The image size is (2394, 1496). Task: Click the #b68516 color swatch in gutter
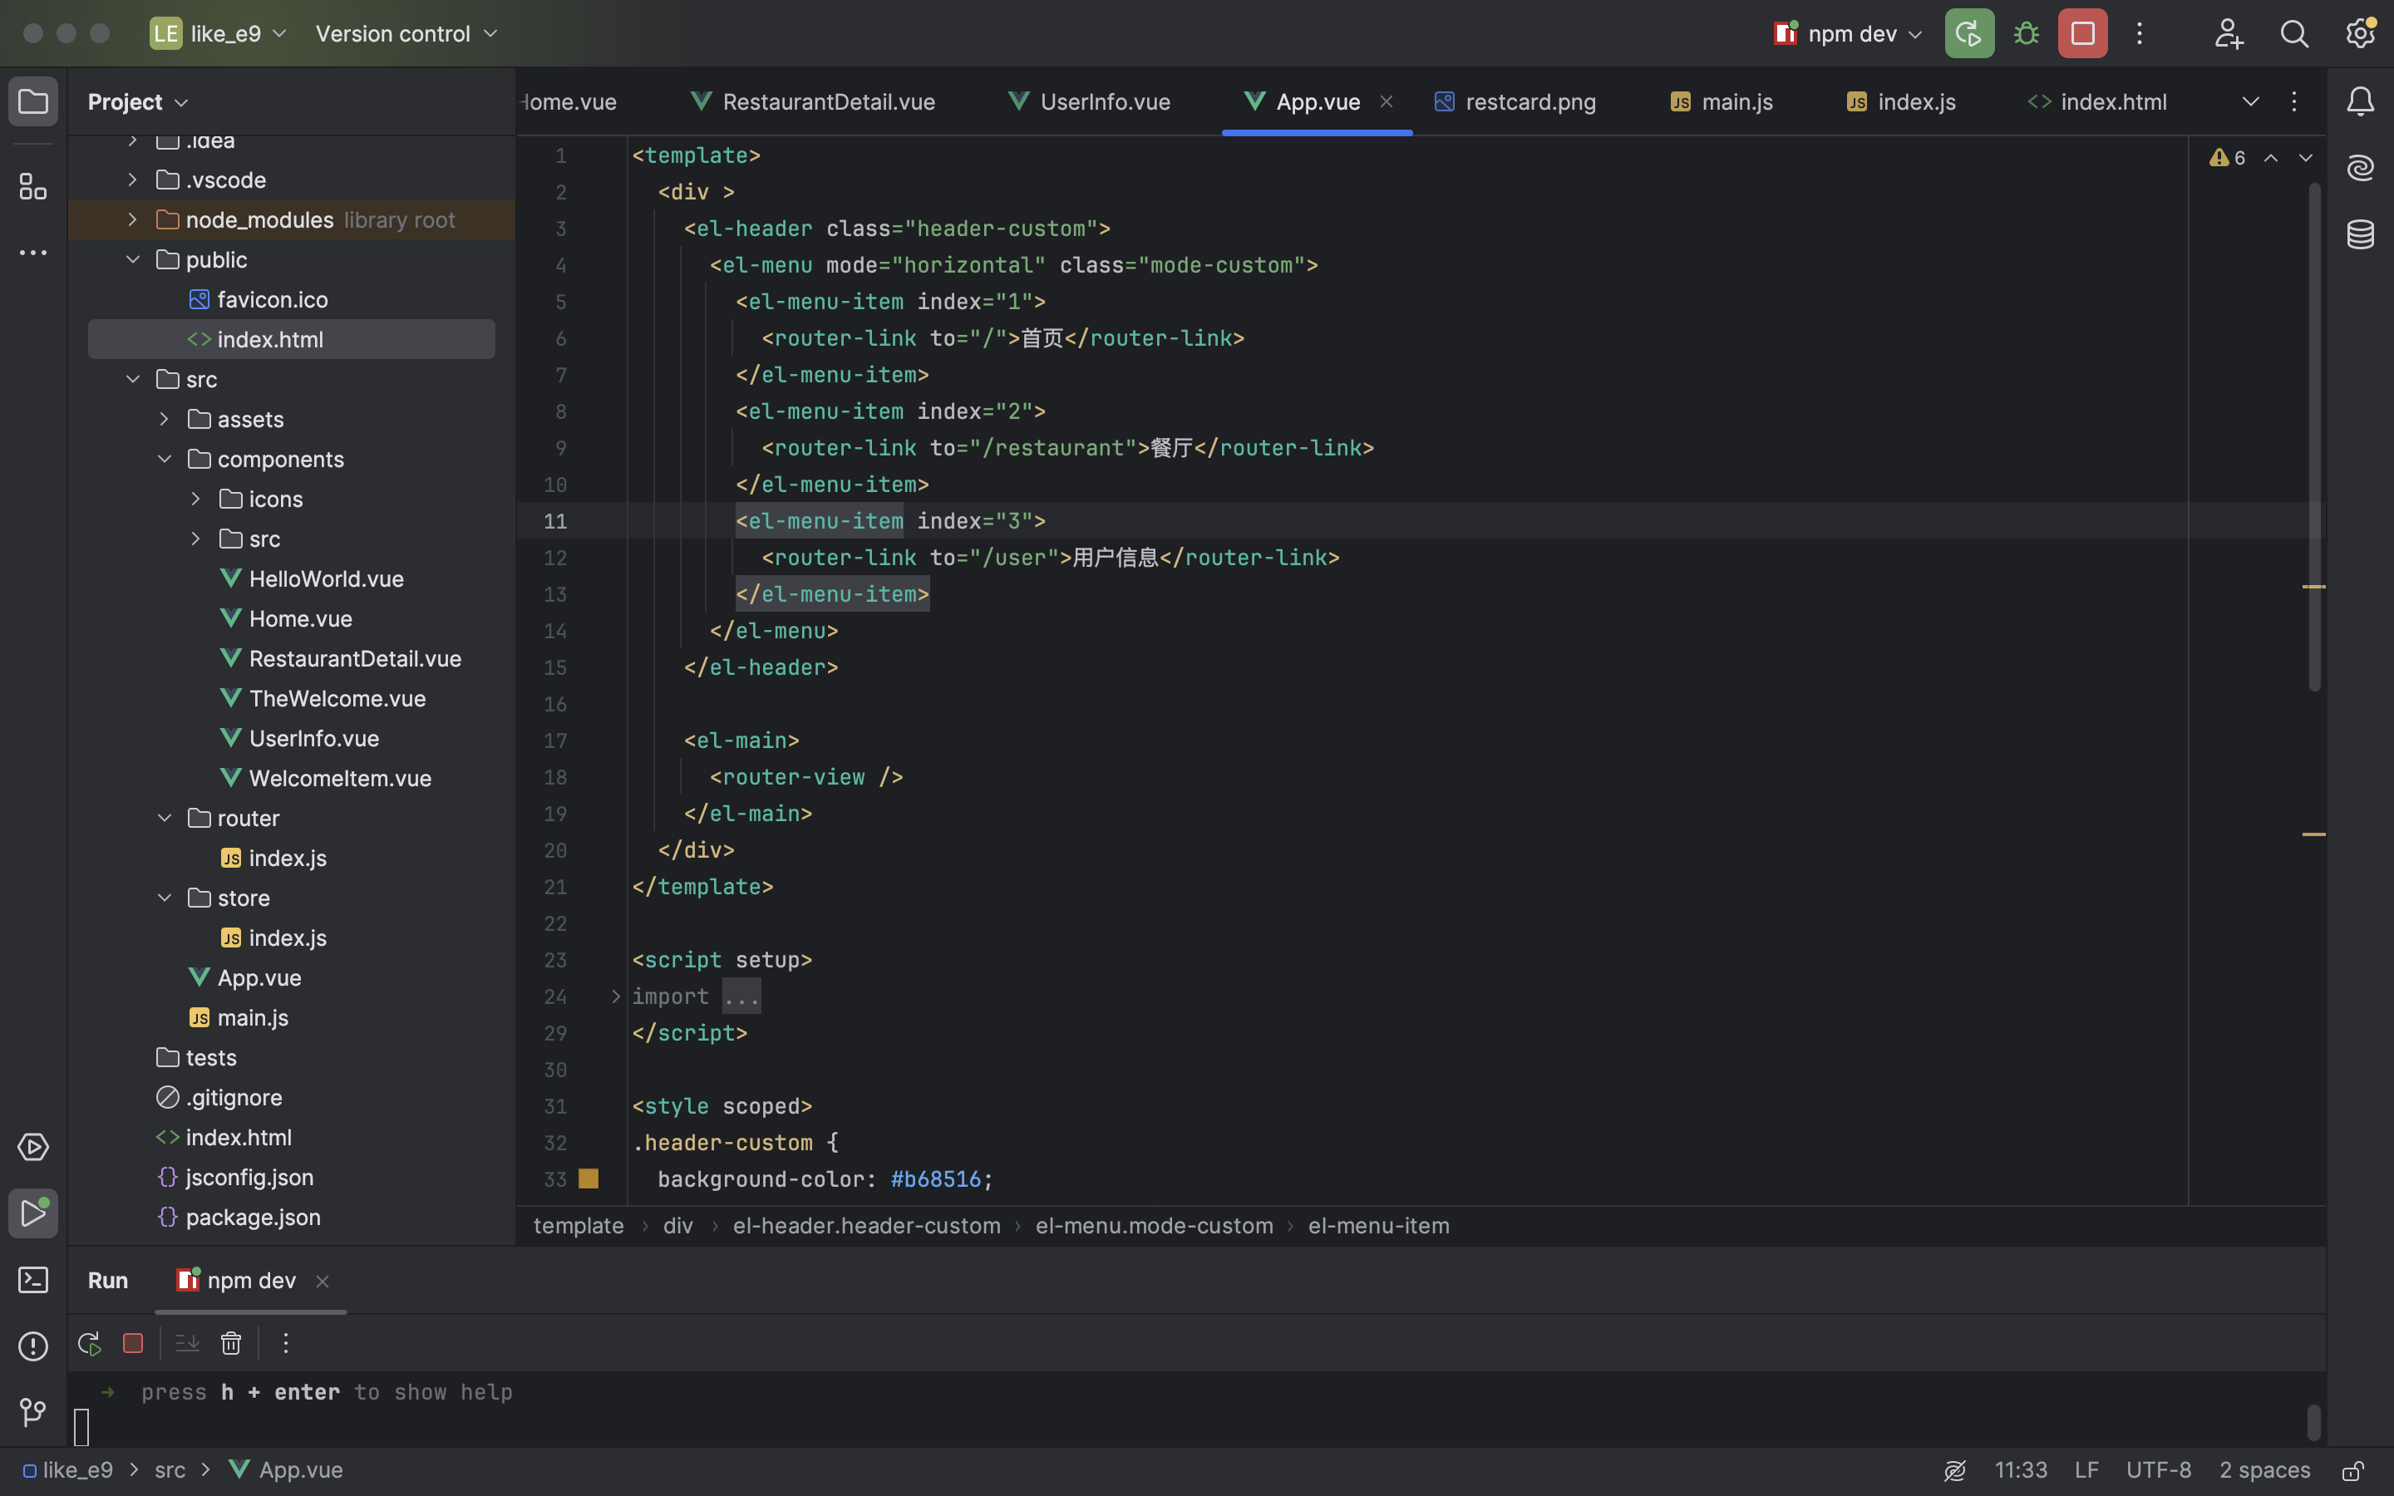tap(589, 1179)
